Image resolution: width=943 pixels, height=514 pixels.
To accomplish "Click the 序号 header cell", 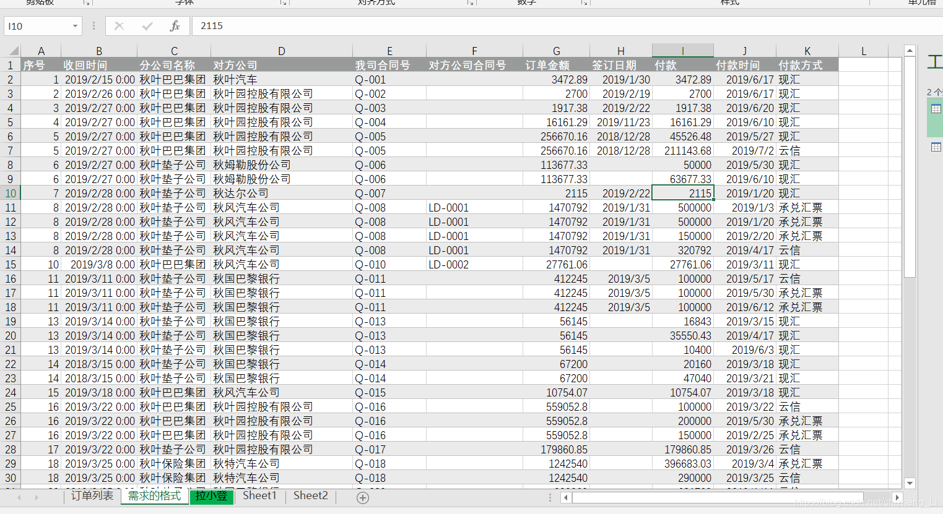I will pyautogui.click(x=41, y=65).
